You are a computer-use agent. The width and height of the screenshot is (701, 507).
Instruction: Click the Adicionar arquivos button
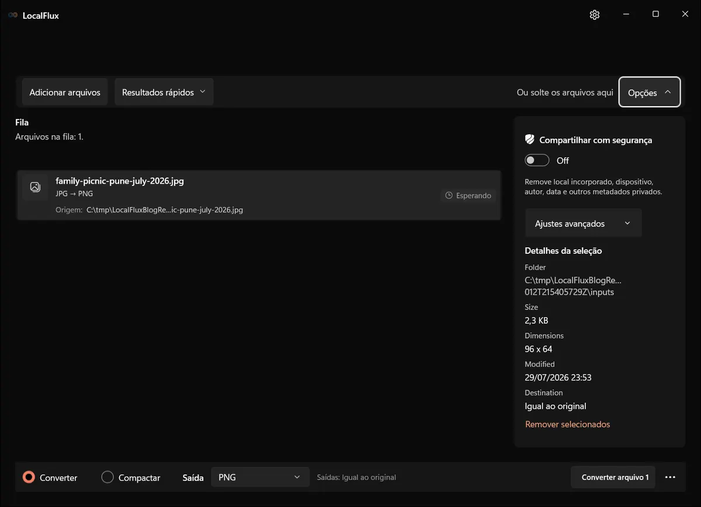(x=65, y=92)
